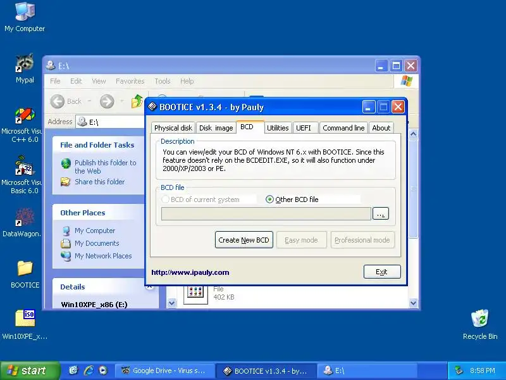
Task: Open the Utilities tab
Action: pyautogui.click(x=278, y=128)
